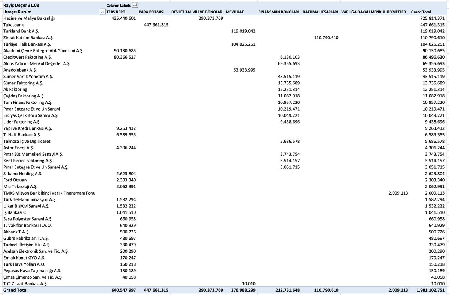Select the 640.547.997 TERS REPO total
Screen dimensions: 449x295
pyautogui.click(x=123, y=290)
